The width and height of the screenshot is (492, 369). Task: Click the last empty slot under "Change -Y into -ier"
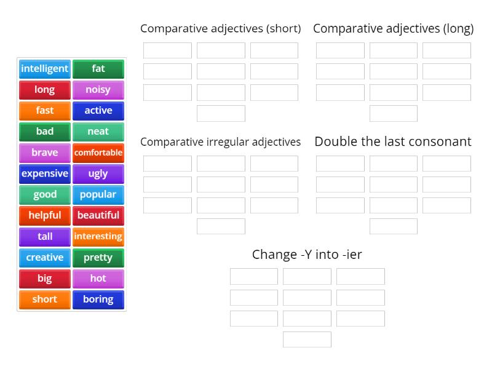point(306,339)
